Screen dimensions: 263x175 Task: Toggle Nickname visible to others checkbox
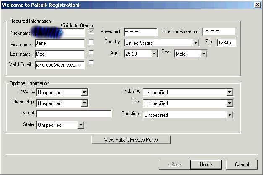click(x=91, y=31)
